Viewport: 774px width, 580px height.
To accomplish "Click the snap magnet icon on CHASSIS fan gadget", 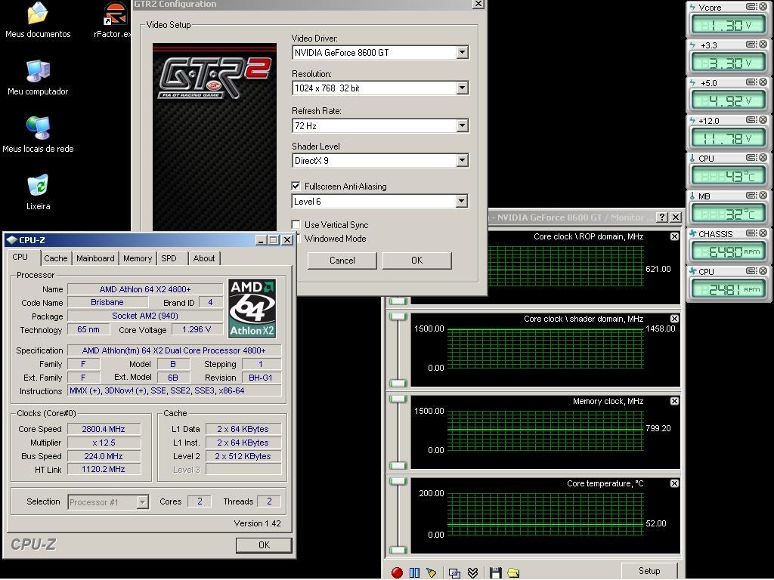I will [751, 233].
